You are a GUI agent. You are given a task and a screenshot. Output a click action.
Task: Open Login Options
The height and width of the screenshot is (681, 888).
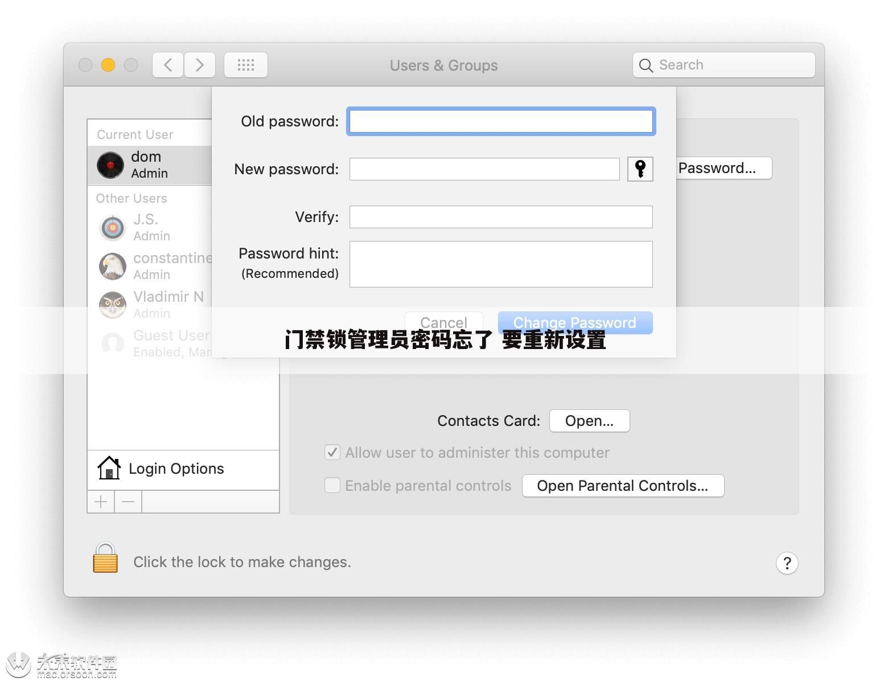click(x=183, y=469)
